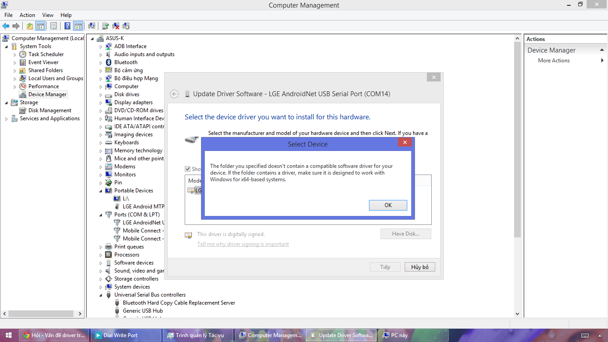Expand More Actions arrow in Actions pane

602,61
